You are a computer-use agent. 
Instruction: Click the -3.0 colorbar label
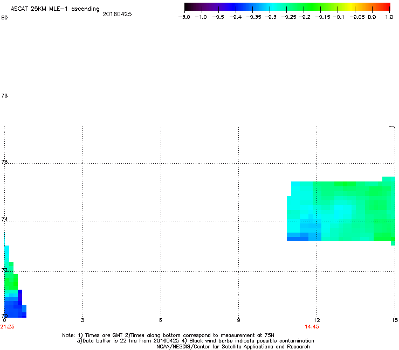[x=184, y=17]
